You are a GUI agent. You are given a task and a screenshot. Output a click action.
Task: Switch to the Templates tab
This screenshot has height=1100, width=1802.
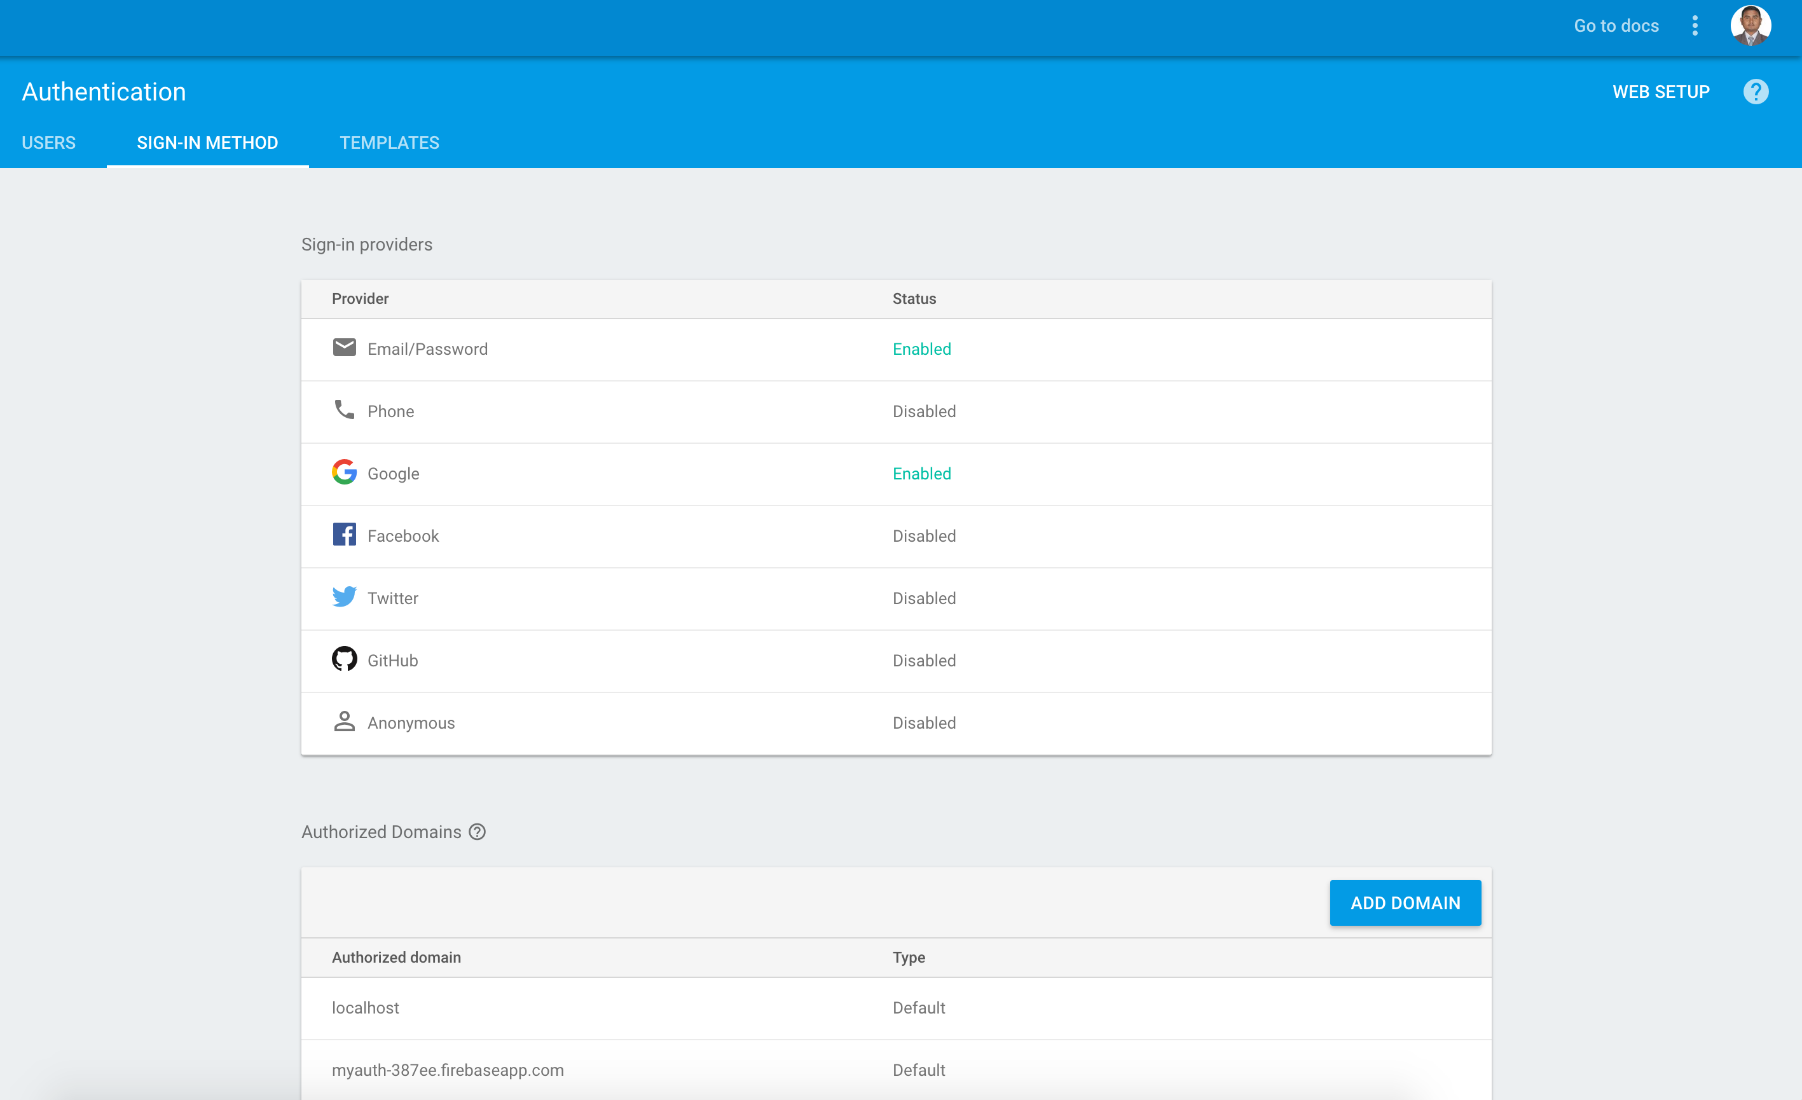coord(389,142)
